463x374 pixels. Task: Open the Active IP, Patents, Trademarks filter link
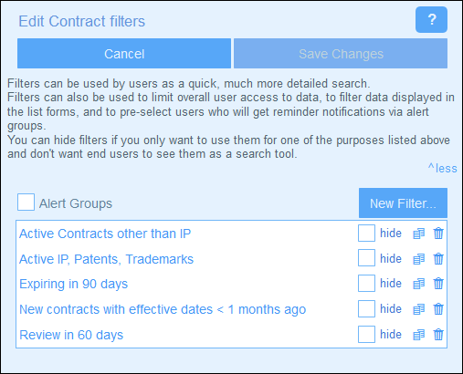pyautogui.click(x=106, y=259)
